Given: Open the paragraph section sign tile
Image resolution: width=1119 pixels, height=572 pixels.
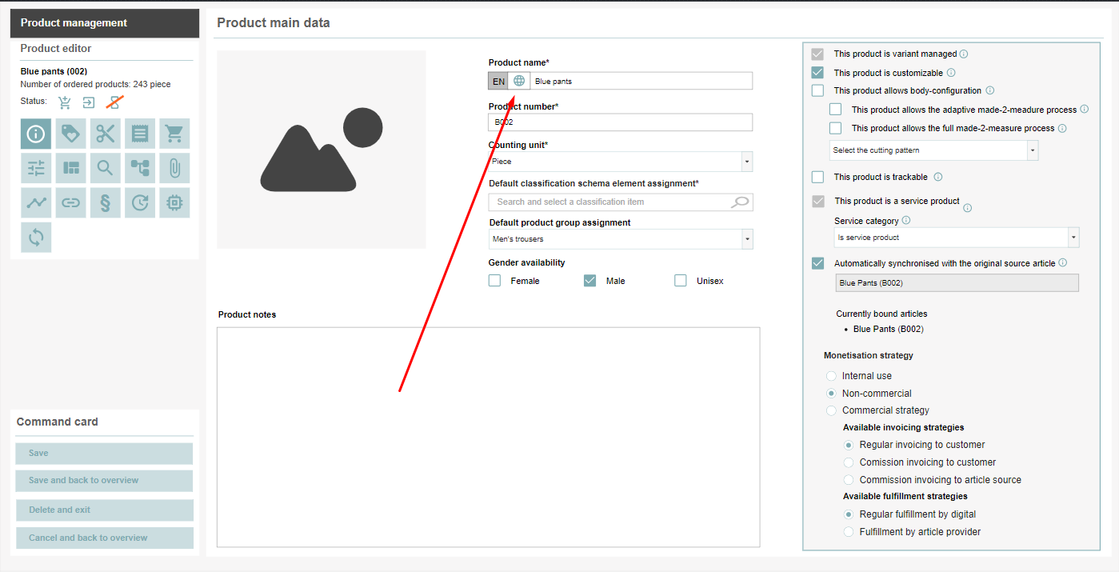Looking at the screenshot, I should (106, 202).
